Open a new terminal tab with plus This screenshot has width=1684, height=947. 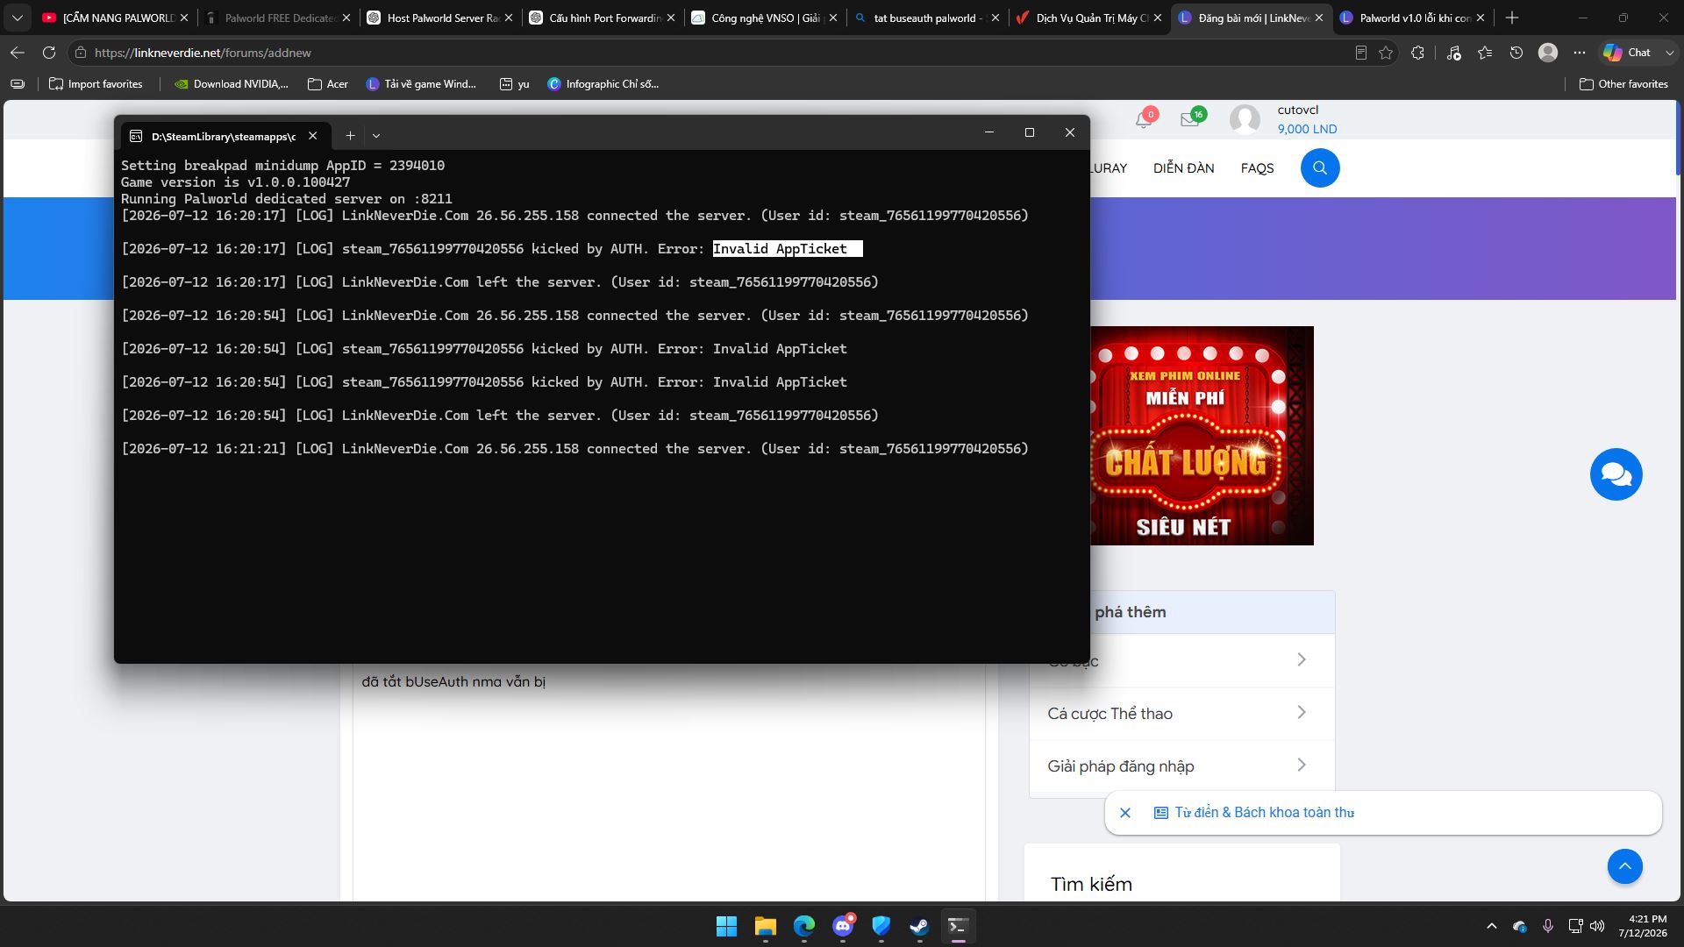(350, 135)
